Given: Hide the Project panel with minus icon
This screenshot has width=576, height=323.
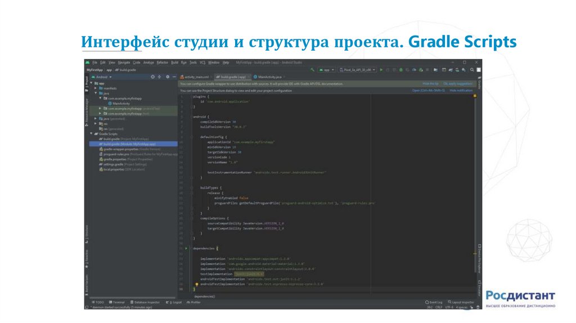Looking at the screenshot, I should (174, 77).
